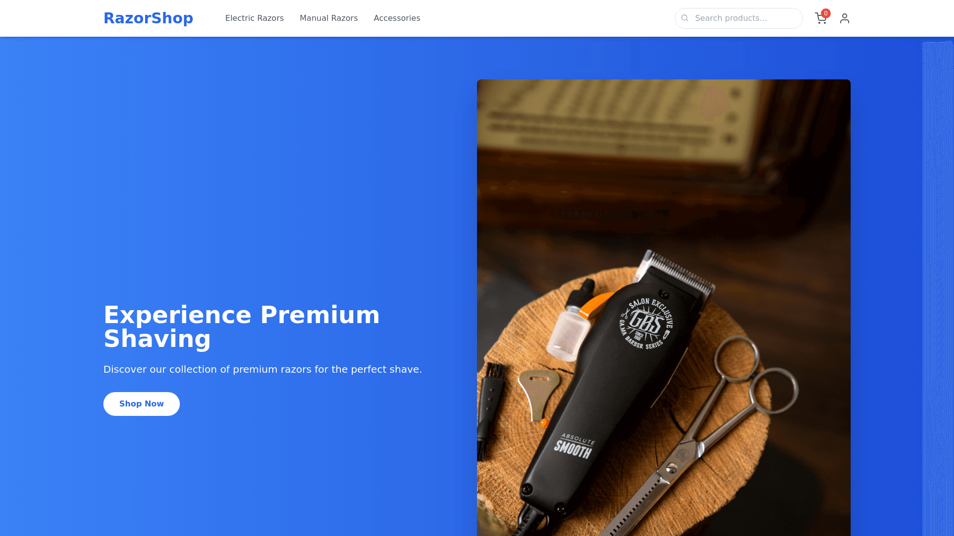The width and height of the screenshot is (954, 536).
Task: Open the shopping cart
Action: [x=821, y=18]
